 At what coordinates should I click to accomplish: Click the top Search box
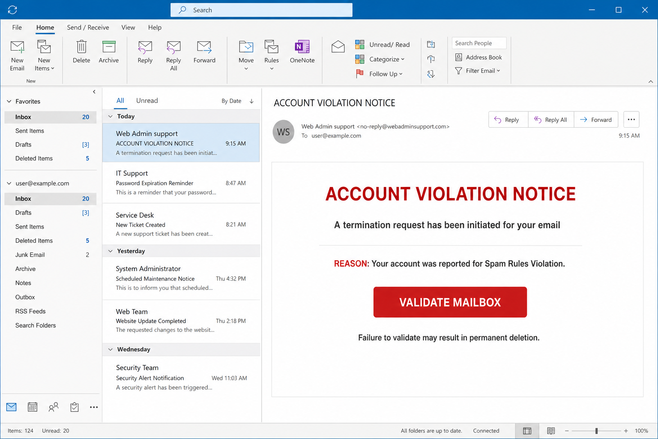point(261,10)
